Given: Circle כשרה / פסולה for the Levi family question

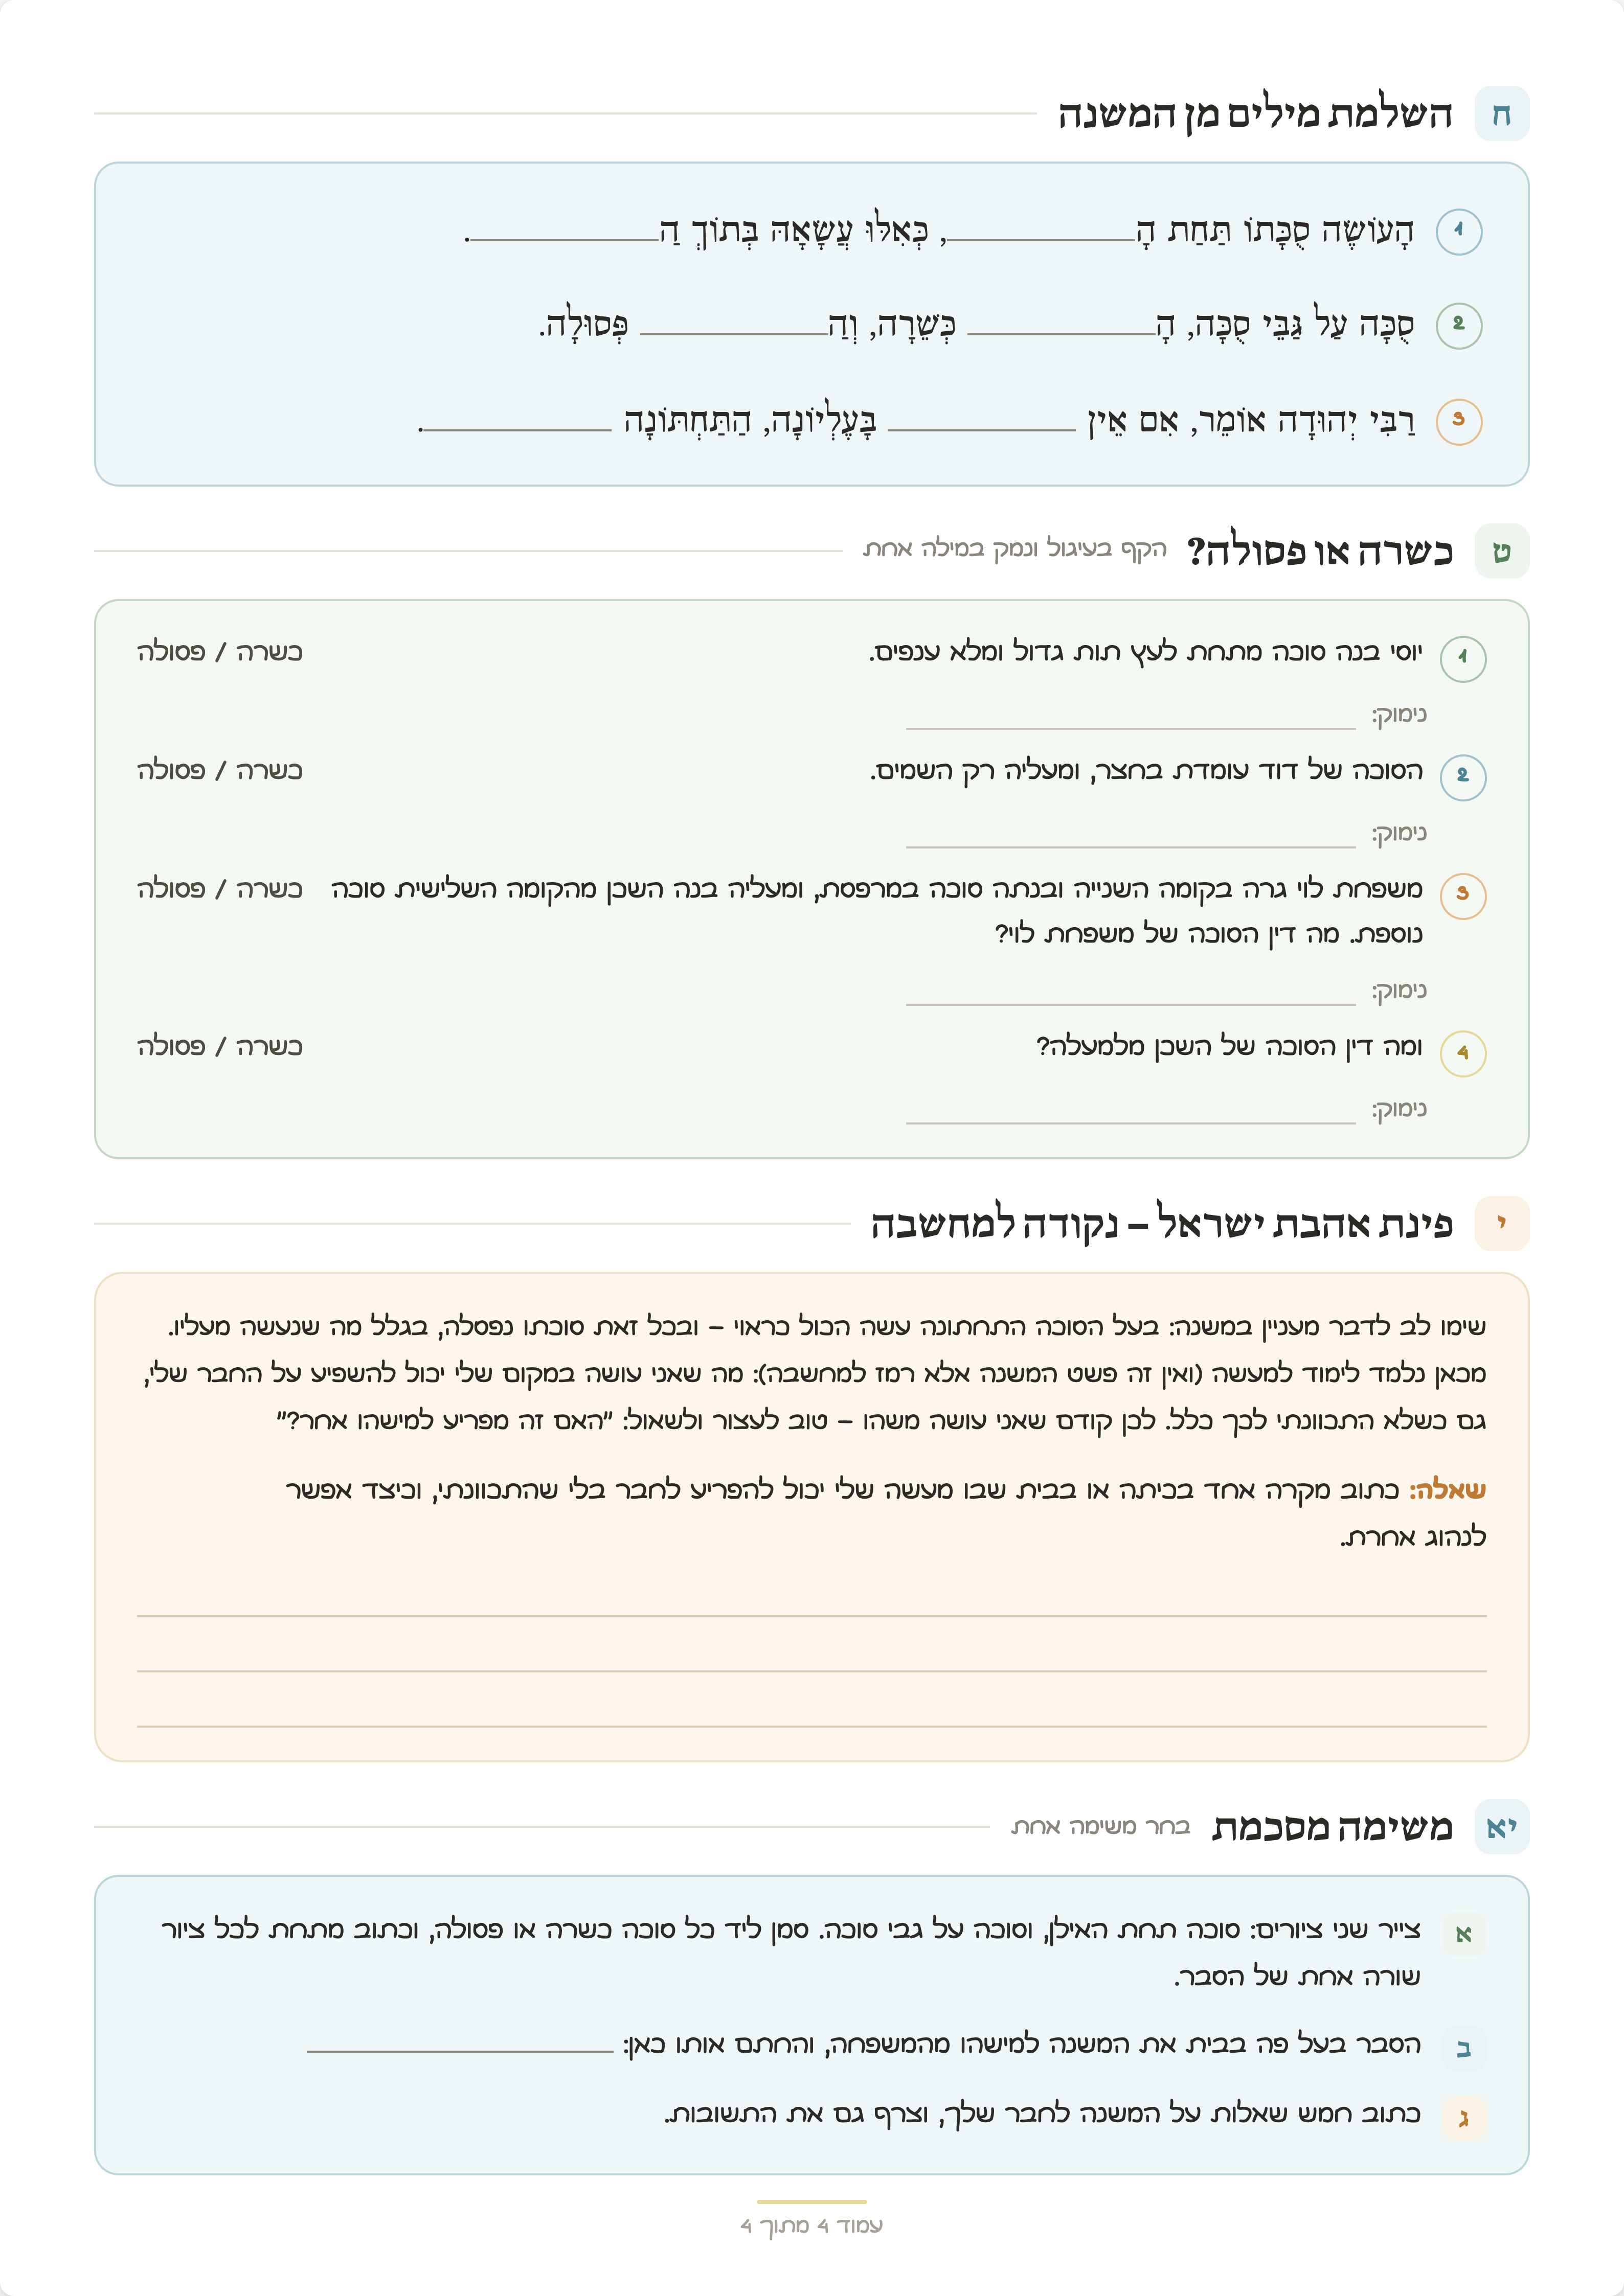Looking at the screenshot, I should click(x=220, y=888).
